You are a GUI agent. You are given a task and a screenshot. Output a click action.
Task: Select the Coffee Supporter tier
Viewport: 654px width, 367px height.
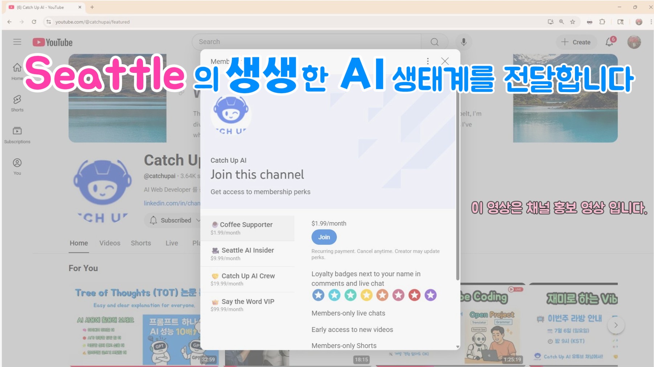(248, 228)
